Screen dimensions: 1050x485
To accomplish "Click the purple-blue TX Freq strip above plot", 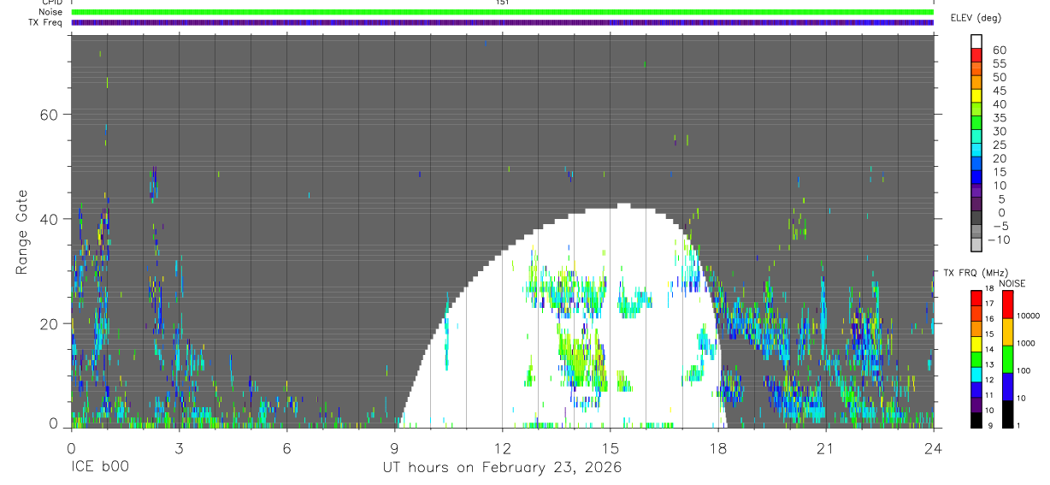I will point(502,22).
